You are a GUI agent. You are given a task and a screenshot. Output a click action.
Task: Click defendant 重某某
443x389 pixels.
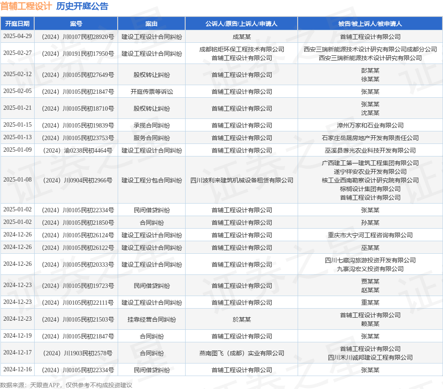(370, 303)
